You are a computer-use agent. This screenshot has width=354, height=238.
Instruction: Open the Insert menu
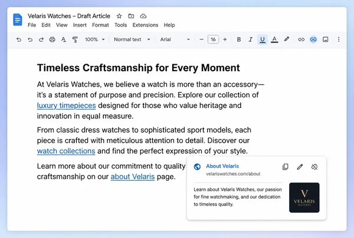(80, 25)
